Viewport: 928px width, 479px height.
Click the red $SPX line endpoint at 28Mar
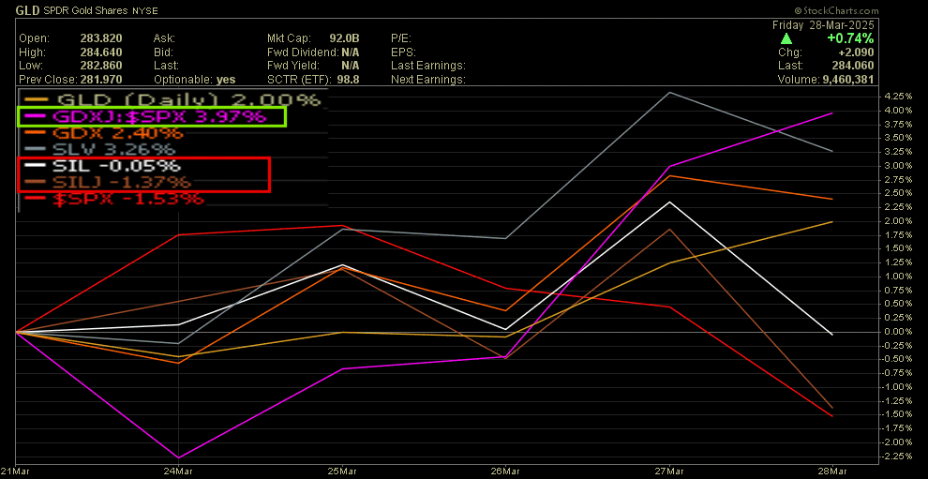pyautogui.click(x=832, y=416)
